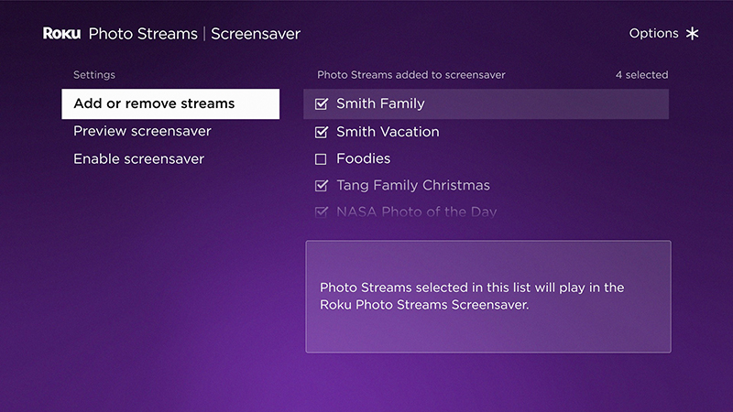Open the Options label
The width and height of the screenshot is (733, 412).
(653, 34)
